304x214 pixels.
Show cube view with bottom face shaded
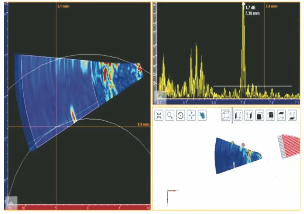coord(292,115)
